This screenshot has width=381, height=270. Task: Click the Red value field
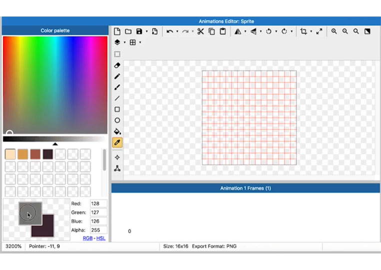coord(98,204)
